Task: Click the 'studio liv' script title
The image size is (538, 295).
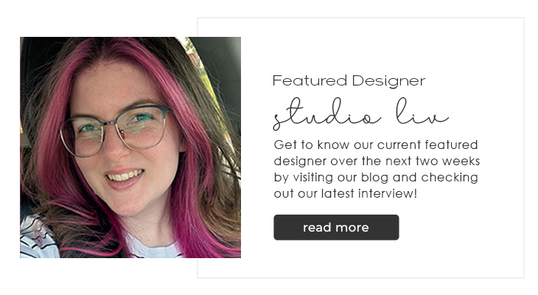Action: 360,114
